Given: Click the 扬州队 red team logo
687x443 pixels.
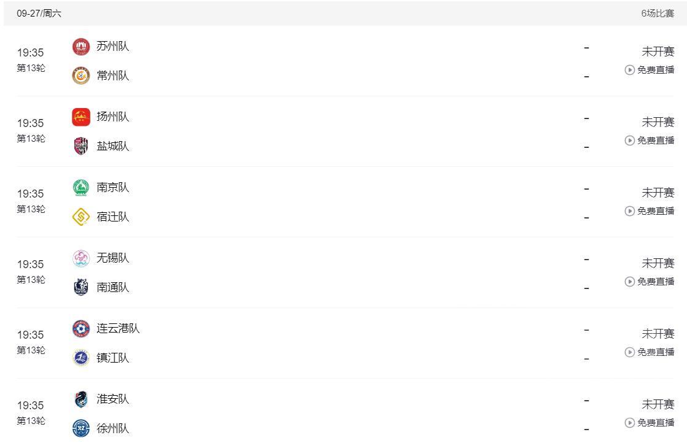Looking at the screenshot, I should [81, 117].
